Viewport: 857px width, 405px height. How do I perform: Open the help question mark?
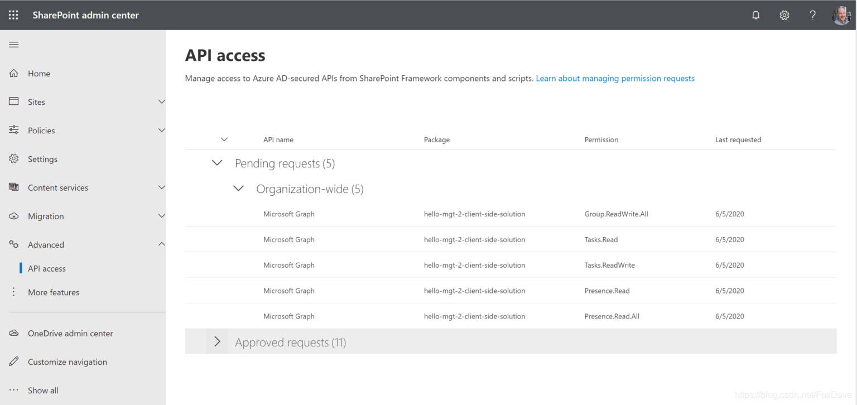point(813,15)
